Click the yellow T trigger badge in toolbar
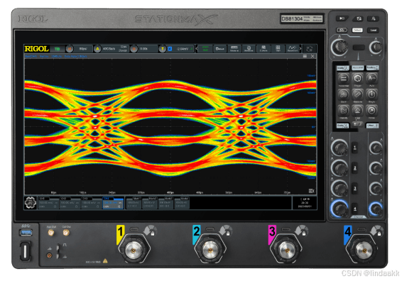This screenshot has height=281, width=402. (x=162, y=49)
